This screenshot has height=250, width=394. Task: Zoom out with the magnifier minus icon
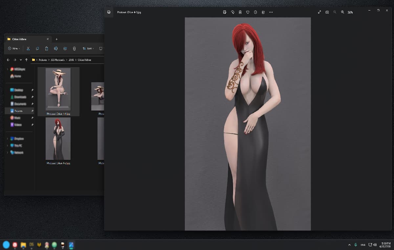[x=335, y=12]
